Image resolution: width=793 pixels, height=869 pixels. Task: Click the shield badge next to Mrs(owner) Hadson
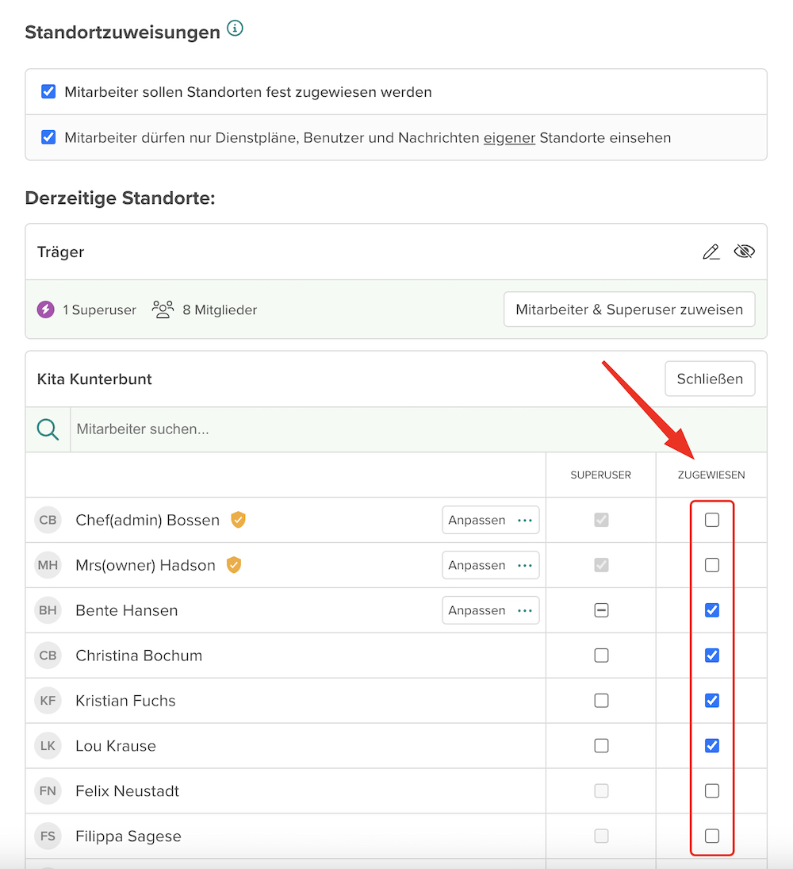coord(233,565)
